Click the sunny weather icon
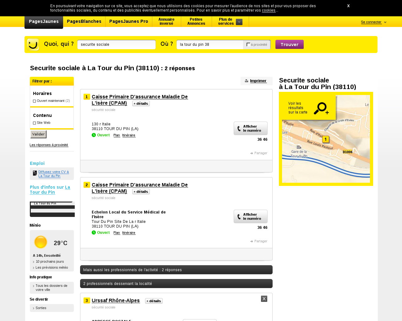Image resolution: width=402 pixels, height=321 pixels. [41, 242]
